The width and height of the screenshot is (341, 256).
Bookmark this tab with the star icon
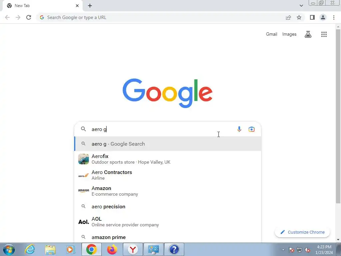click(299, 17)
